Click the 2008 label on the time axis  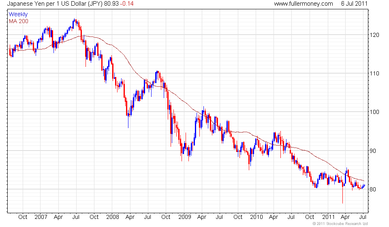(113, 217)
